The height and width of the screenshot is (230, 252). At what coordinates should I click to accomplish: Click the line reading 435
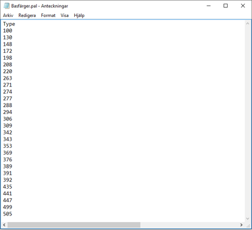pyautogui.click(x=7, y=187)
